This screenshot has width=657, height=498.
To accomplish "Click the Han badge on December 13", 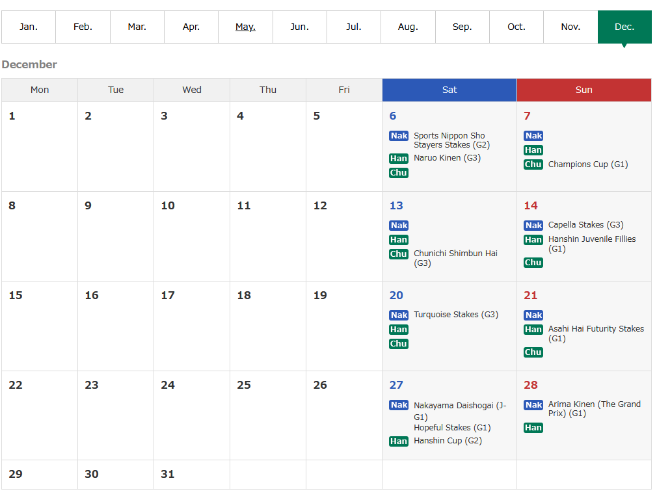I will coord(399,240).
